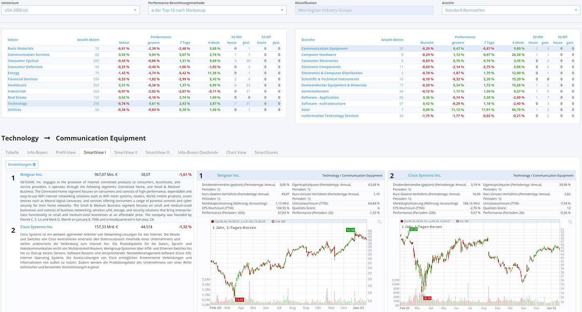Click magnifier icon on Cisco chart
This screenshot has height=312, width=582.
tap(570, 222)
